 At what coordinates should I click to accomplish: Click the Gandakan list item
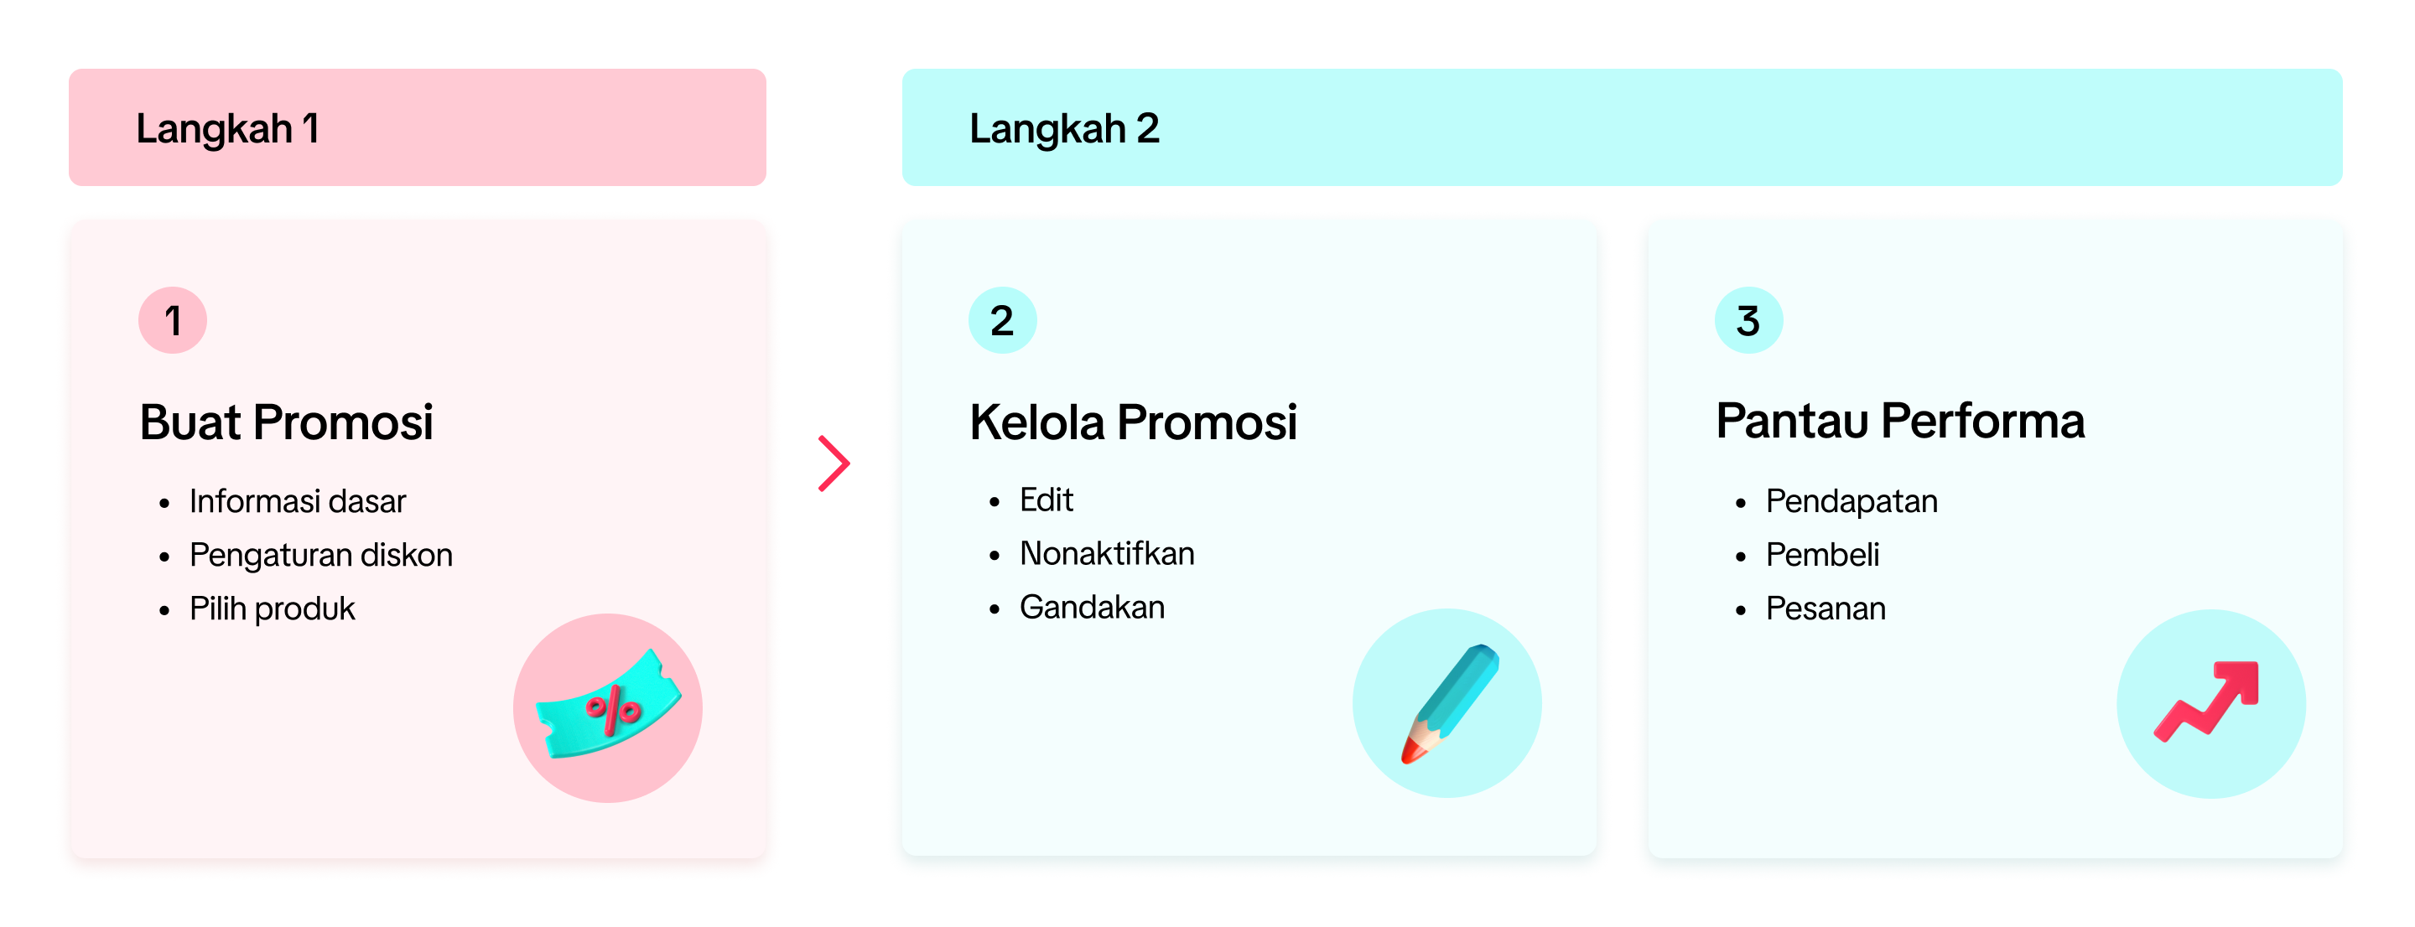point(1092,608)
